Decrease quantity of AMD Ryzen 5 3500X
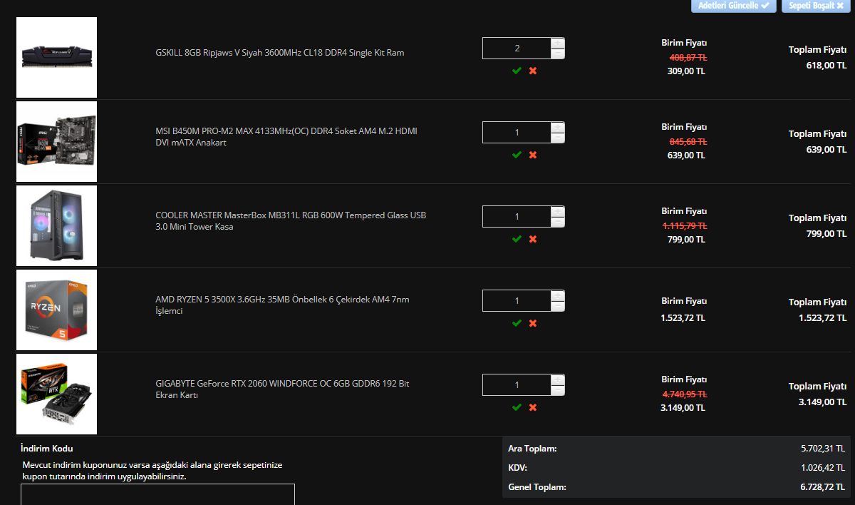 [x=558, y=306]
